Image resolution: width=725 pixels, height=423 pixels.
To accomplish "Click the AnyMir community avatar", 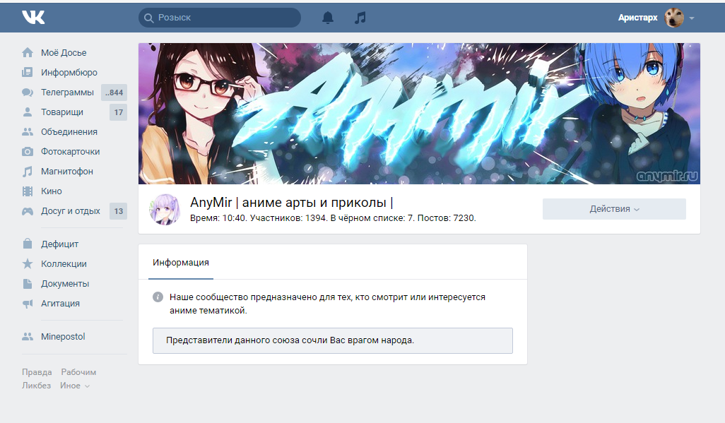I will [x=164, y=210].
